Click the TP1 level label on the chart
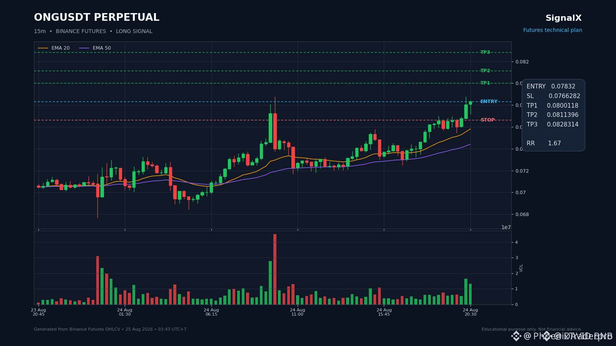The width and height of the screenshot is (616, 346). [x=485, y=83]
